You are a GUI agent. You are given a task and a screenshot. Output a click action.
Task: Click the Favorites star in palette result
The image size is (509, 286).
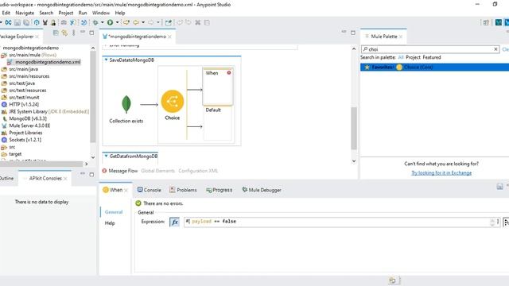[367, 67]
